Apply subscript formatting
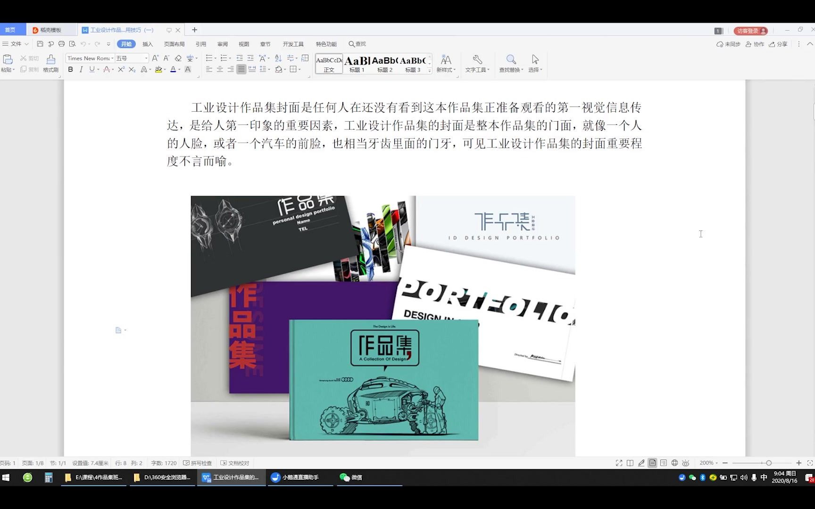 click(132, 69)
